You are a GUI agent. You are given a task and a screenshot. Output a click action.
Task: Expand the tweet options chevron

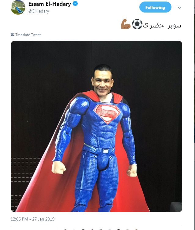pos(179,7)
